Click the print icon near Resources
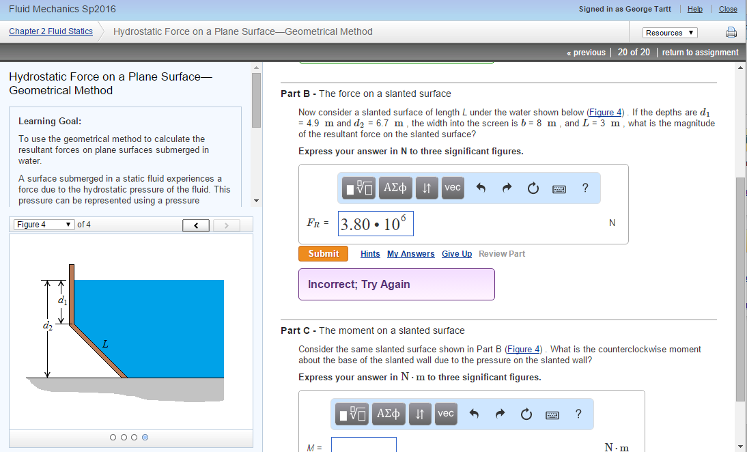This screenshot has width=747, height=452. coord(731,32)
